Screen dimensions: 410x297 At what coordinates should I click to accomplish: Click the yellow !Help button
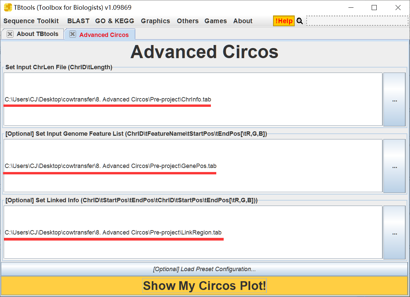coord(284,21)
